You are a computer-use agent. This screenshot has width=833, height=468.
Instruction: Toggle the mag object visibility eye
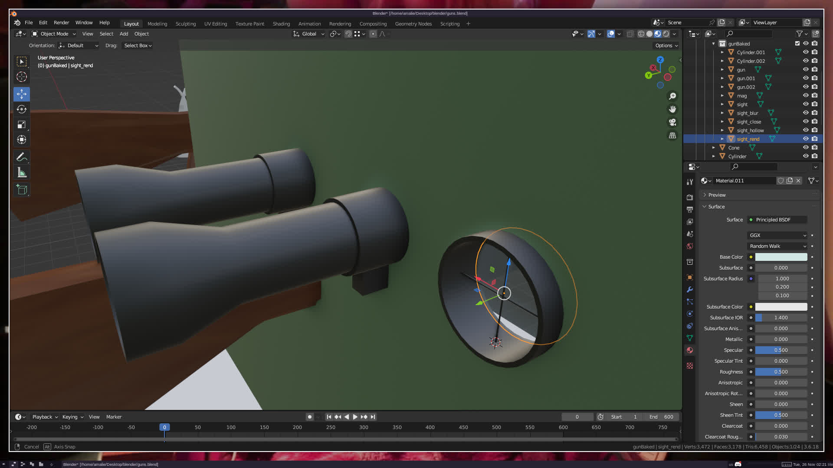(x=806, y=95)
